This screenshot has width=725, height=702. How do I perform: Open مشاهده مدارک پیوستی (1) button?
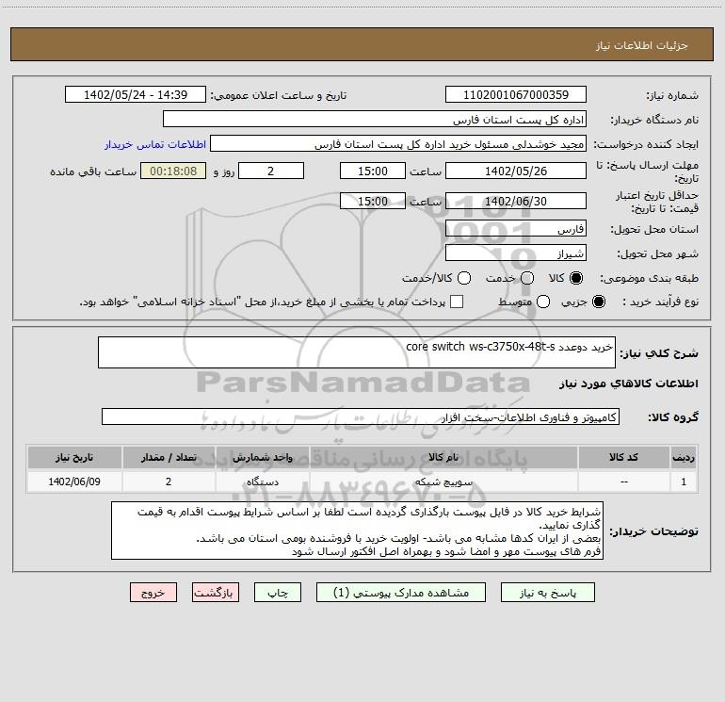pyautogui.click(x=401, y=593)
